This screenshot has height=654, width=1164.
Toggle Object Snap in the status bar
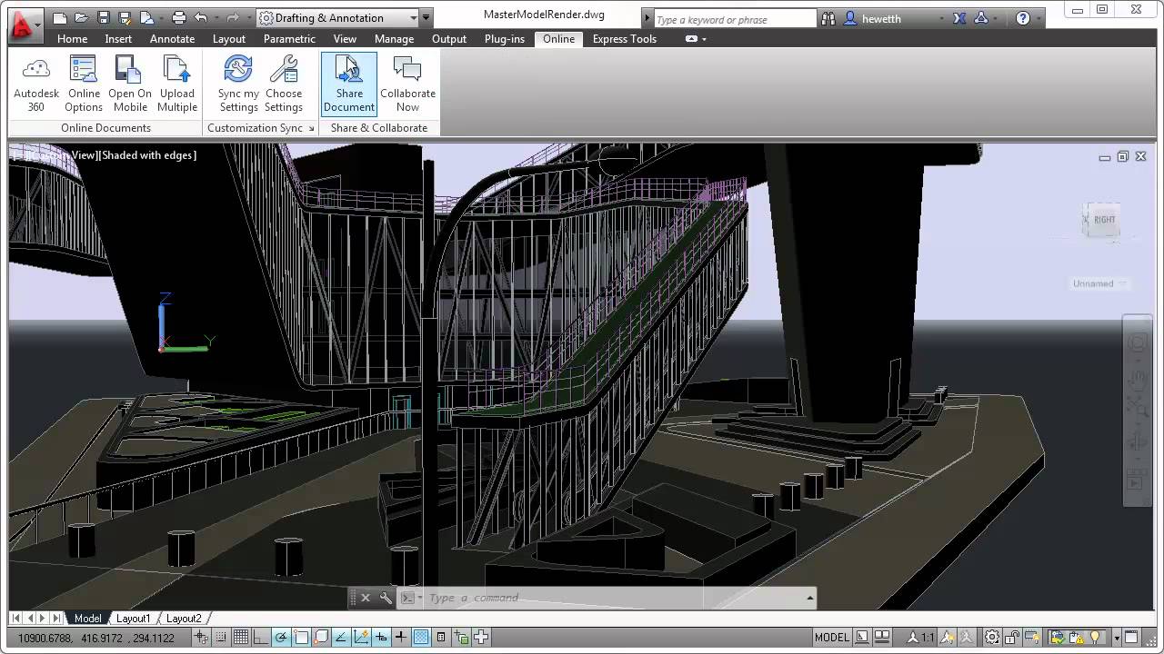coord(300,637)
